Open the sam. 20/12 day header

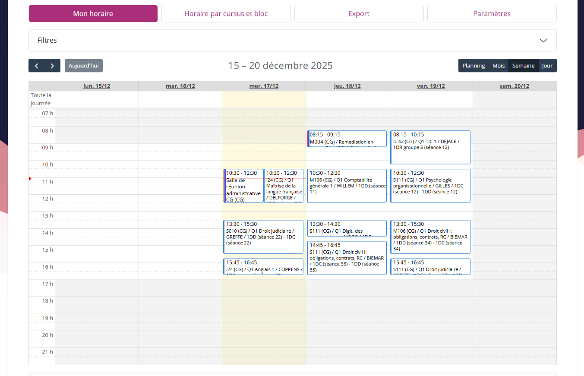pos(514,86)
